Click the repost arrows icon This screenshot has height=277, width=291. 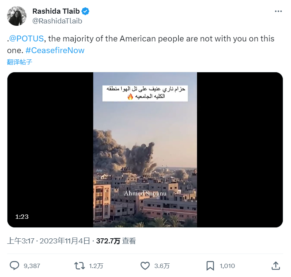pyautogui.click(x=79, y=266)
